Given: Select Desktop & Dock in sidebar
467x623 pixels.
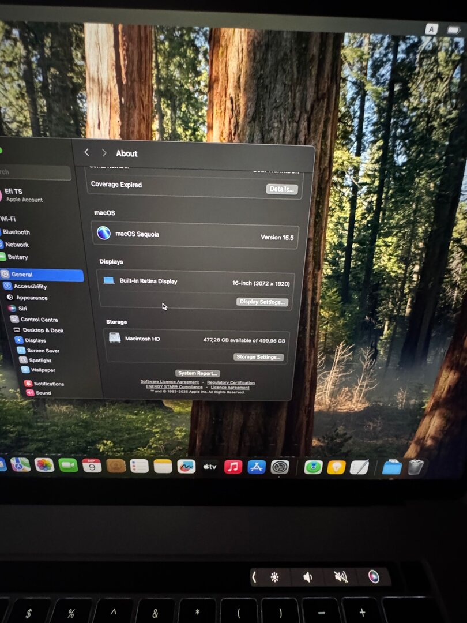Looking at the screenshot, I should coord(39,330).
